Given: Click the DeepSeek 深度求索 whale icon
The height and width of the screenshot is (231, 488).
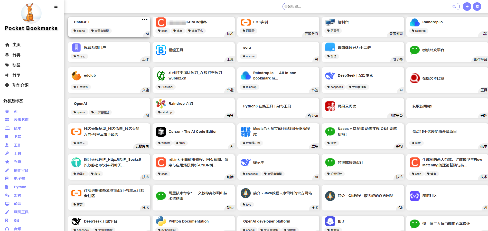Looking at the screenshot, I should [x=330, y=75].
